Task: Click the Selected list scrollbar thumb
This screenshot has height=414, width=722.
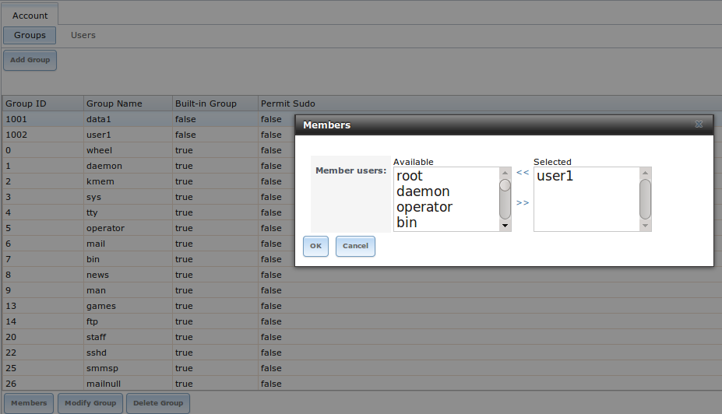Action: (x=645, y=199)
